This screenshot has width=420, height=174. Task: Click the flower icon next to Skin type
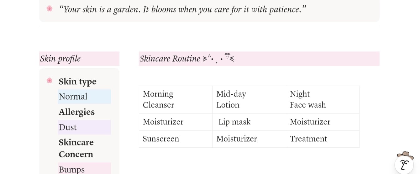(50, 81)
